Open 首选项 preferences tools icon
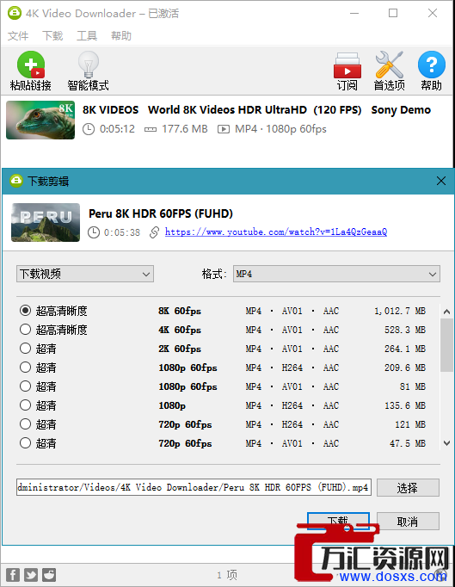The image size is (455, 587). pyautogui.click(x=389, y=65)
